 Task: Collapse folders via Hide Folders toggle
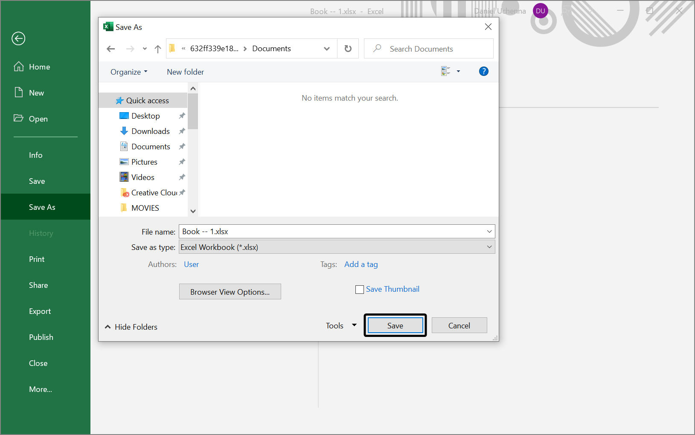[x=131, y=327]
